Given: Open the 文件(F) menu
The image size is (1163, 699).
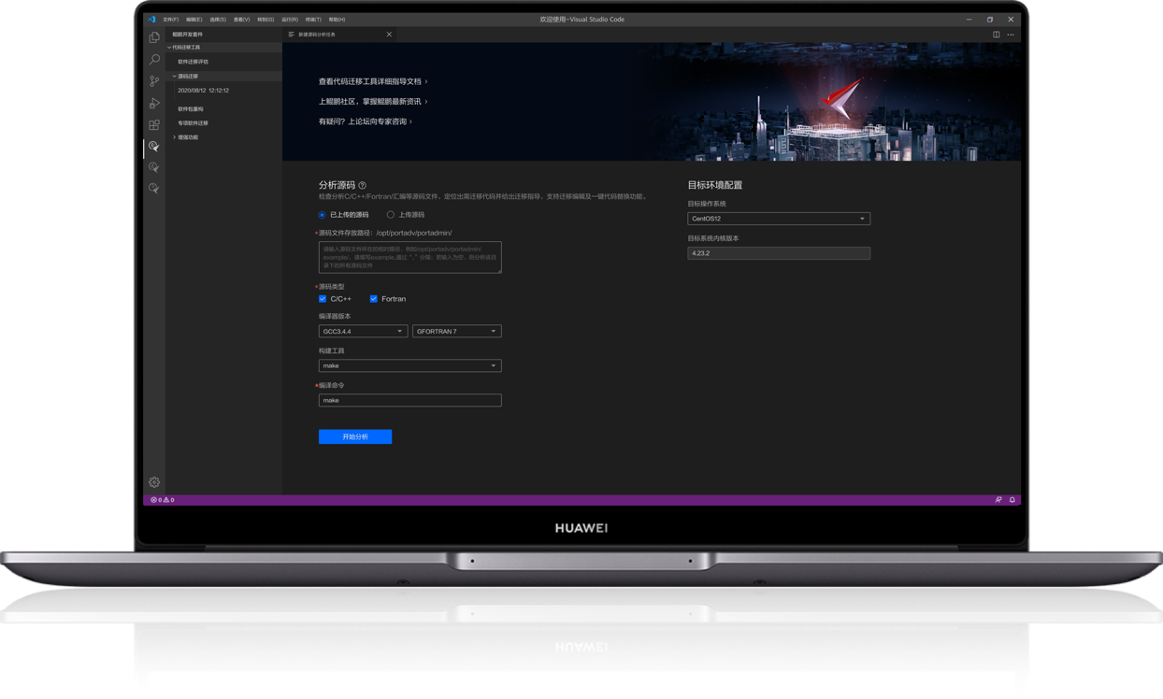Looking at the screenshot, I should coord(170,19).
